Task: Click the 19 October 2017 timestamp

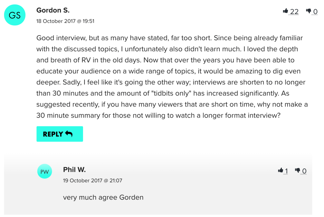Action: pos(92,181)
